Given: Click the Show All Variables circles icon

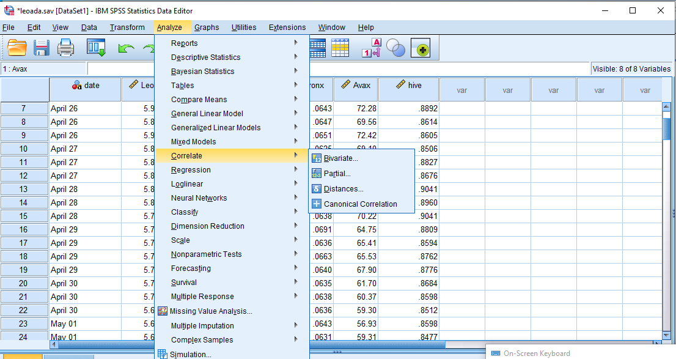Looking at the screenshot, I should click(x=395, y=48).
